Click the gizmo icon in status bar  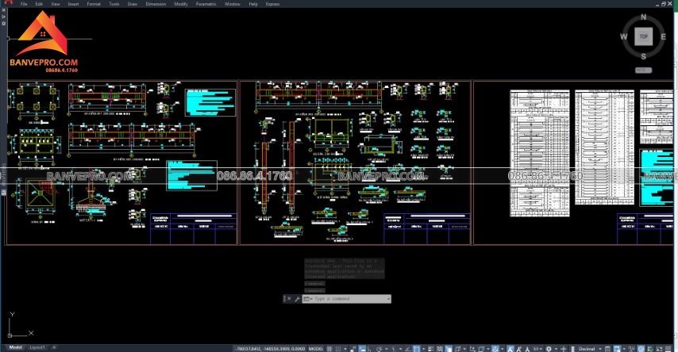click(x=496, y=348)
